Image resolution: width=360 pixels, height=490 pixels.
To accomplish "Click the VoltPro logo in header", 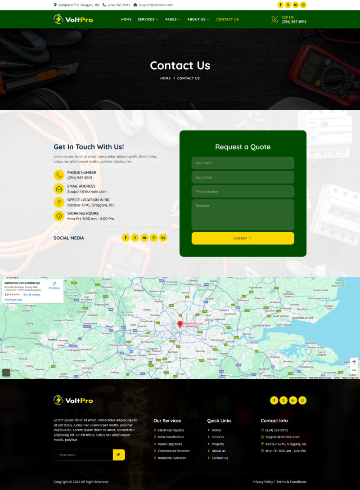I will 73,19.
